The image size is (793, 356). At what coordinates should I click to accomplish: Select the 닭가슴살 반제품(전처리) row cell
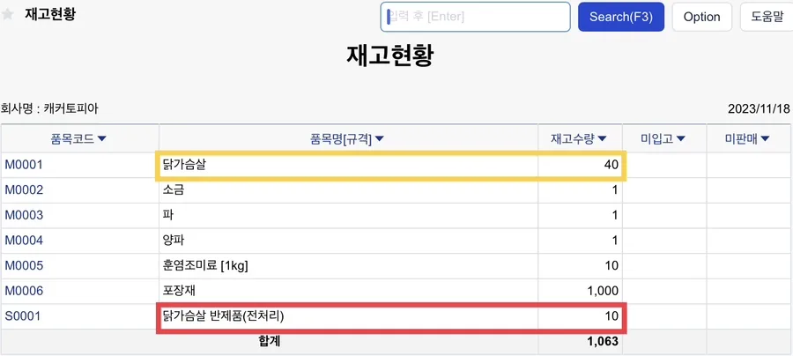tap(348, 316)
